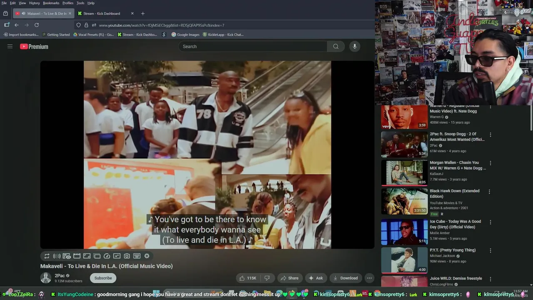Open the Bookmarks menu
Screen dimensions: 533x300
(51, 3)
